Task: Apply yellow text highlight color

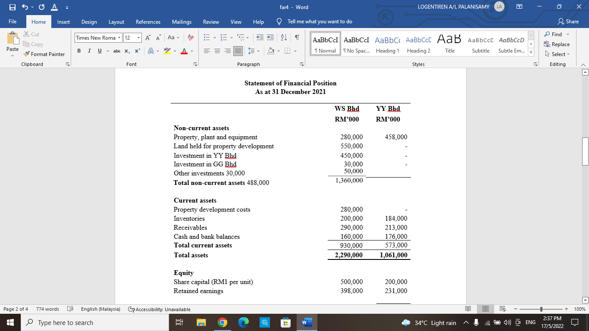Action: pyautogui.click(x=167, y=51)
